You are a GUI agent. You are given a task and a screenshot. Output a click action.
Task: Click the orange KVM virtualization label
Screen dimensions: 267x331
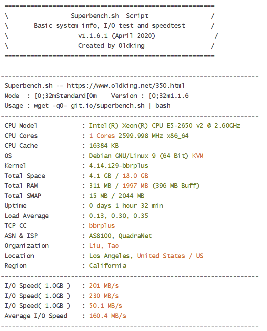coord(198,156)
